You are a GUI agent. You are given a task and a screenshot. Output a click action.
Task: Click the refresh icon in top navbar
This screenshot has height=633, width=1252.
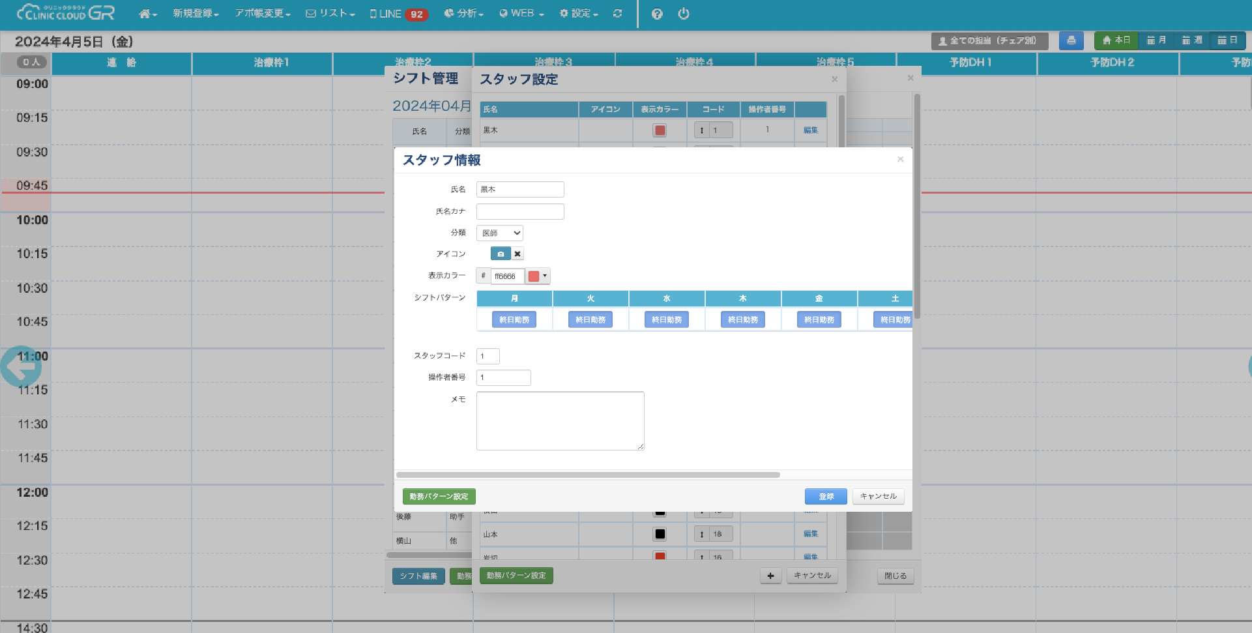click(x=617, y=14)
